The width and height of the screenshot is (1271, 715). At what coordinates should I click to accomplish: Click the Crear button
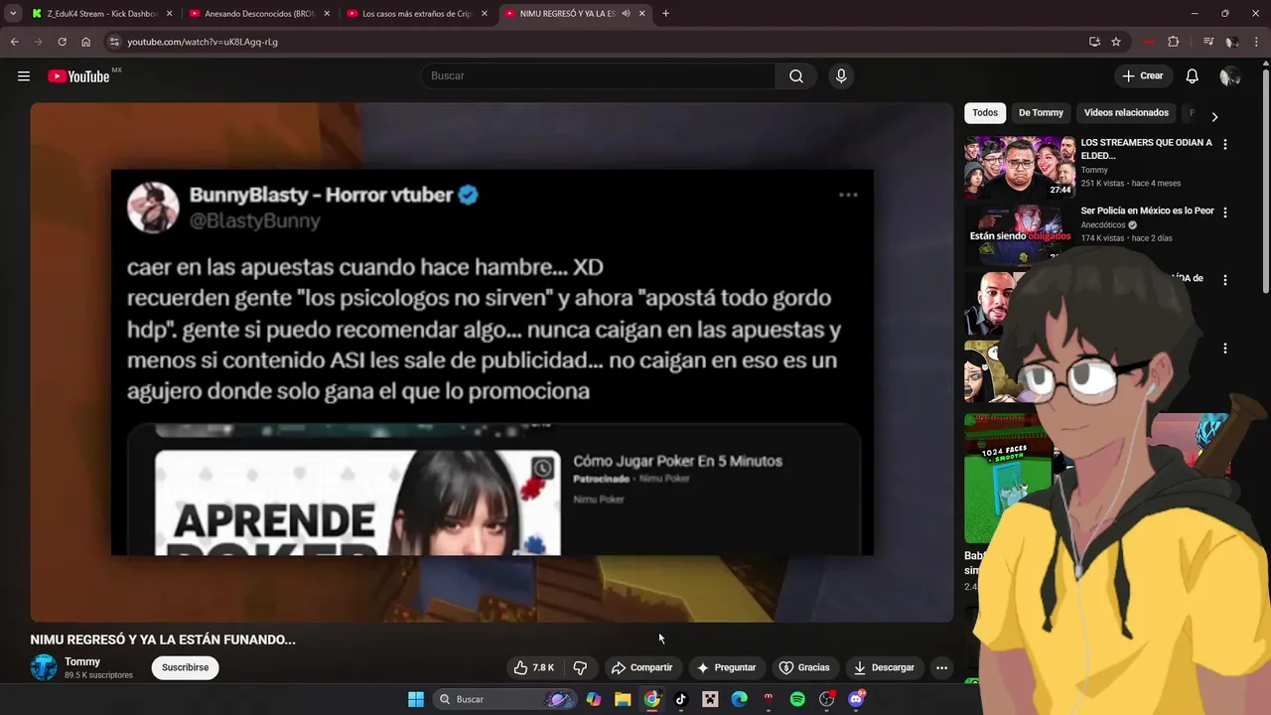[x=1143, y=76]
